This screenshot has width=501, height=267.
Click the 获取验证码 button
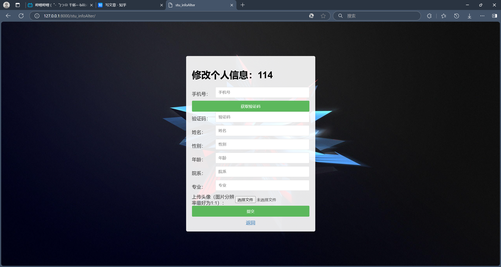250,106
